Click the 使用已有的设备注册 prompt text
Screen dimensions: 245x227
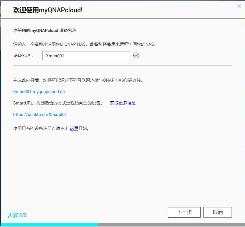pos(40,128)
